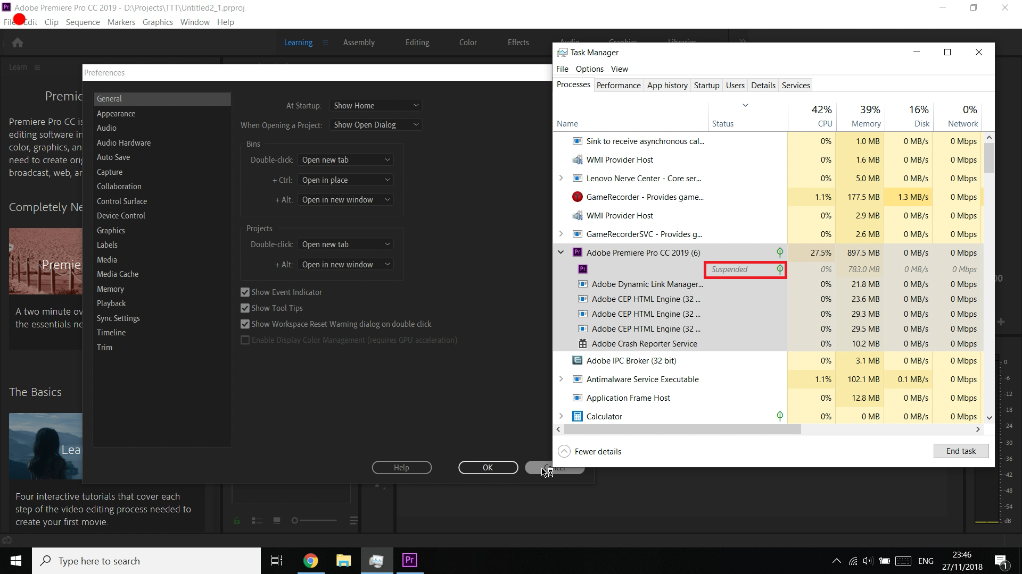Screen dimensions: 1022x574
Task: Open the Learning workspace menu icon
Action: pos(325,43)
